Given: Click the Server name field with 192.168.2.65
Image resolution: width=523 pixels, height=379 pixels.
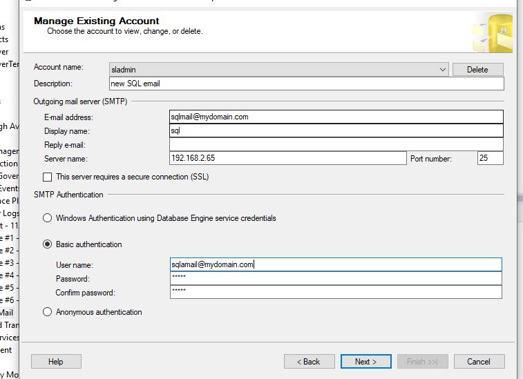Looking at the screenshot, I should click(288, 158).
